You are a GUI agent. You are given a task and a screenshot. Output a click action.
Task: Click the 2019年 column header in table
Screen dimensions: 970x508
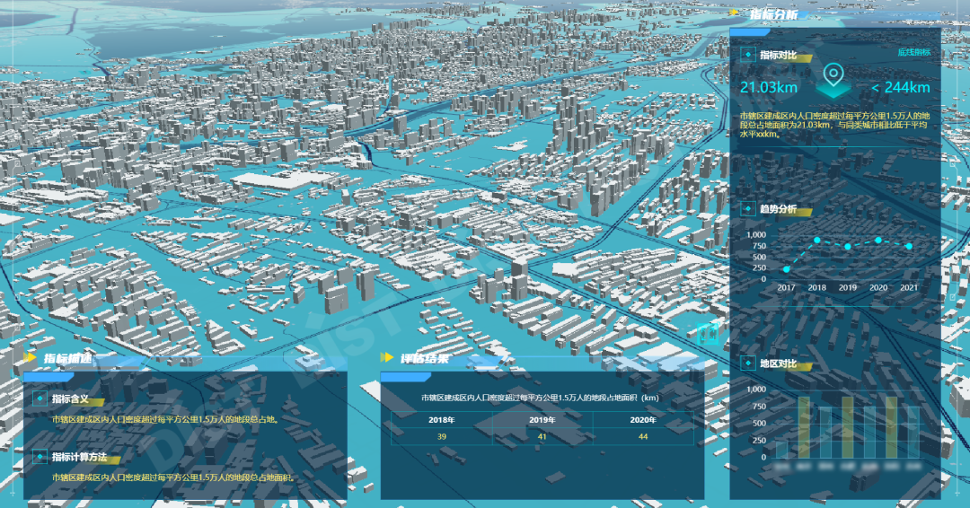(x=542, y=420)
